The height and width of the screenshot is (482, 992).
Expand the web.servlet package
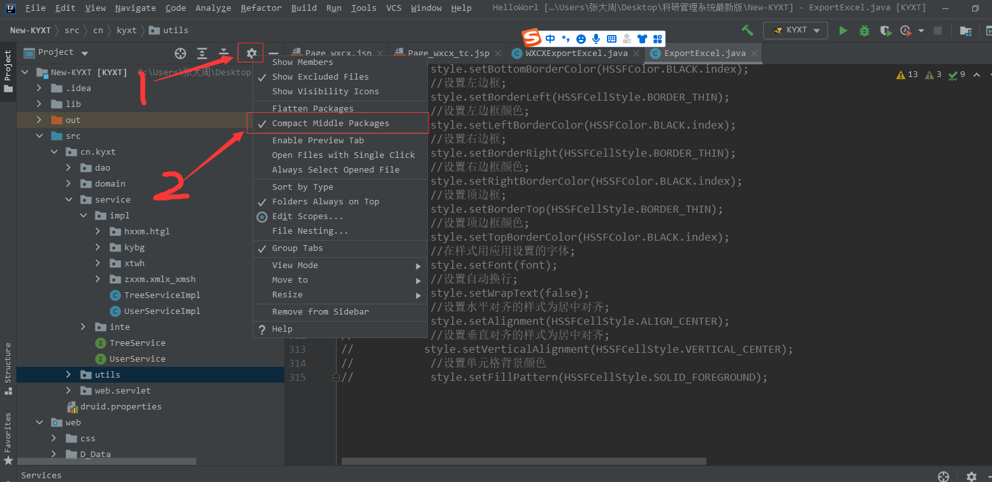pyautogui.click(x=68, y=390)
